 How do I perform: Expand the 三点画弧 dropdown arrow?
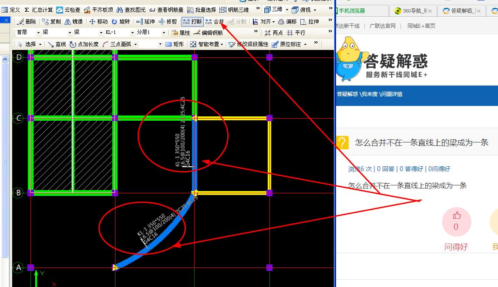click(136, 44)
